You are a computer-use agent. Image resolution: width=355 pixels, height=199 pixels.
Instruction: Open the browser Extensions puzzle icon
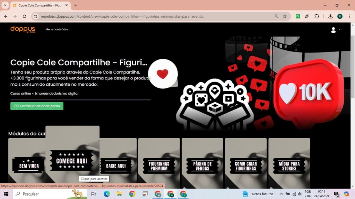click(x=317, y=16)
